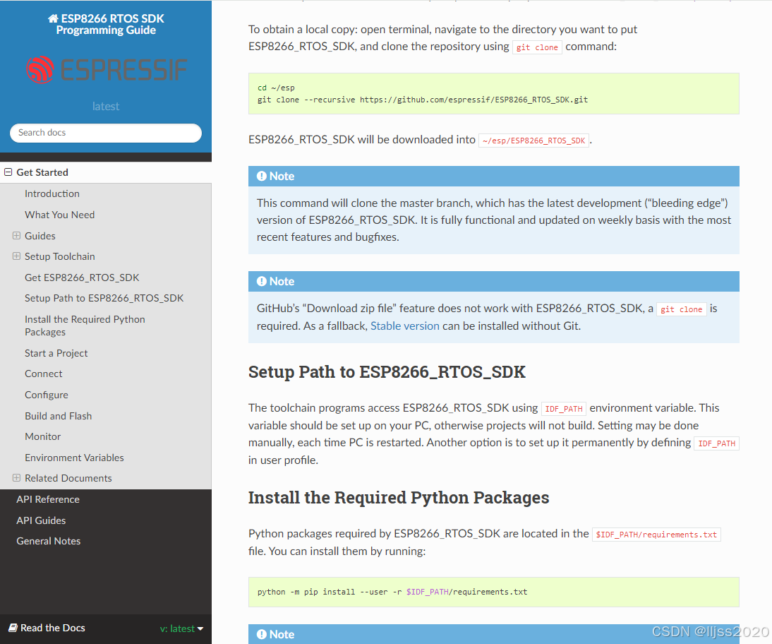Click the Get Started section label
The width and height of the screenshot is (772, 644).
tap(42, 172)
